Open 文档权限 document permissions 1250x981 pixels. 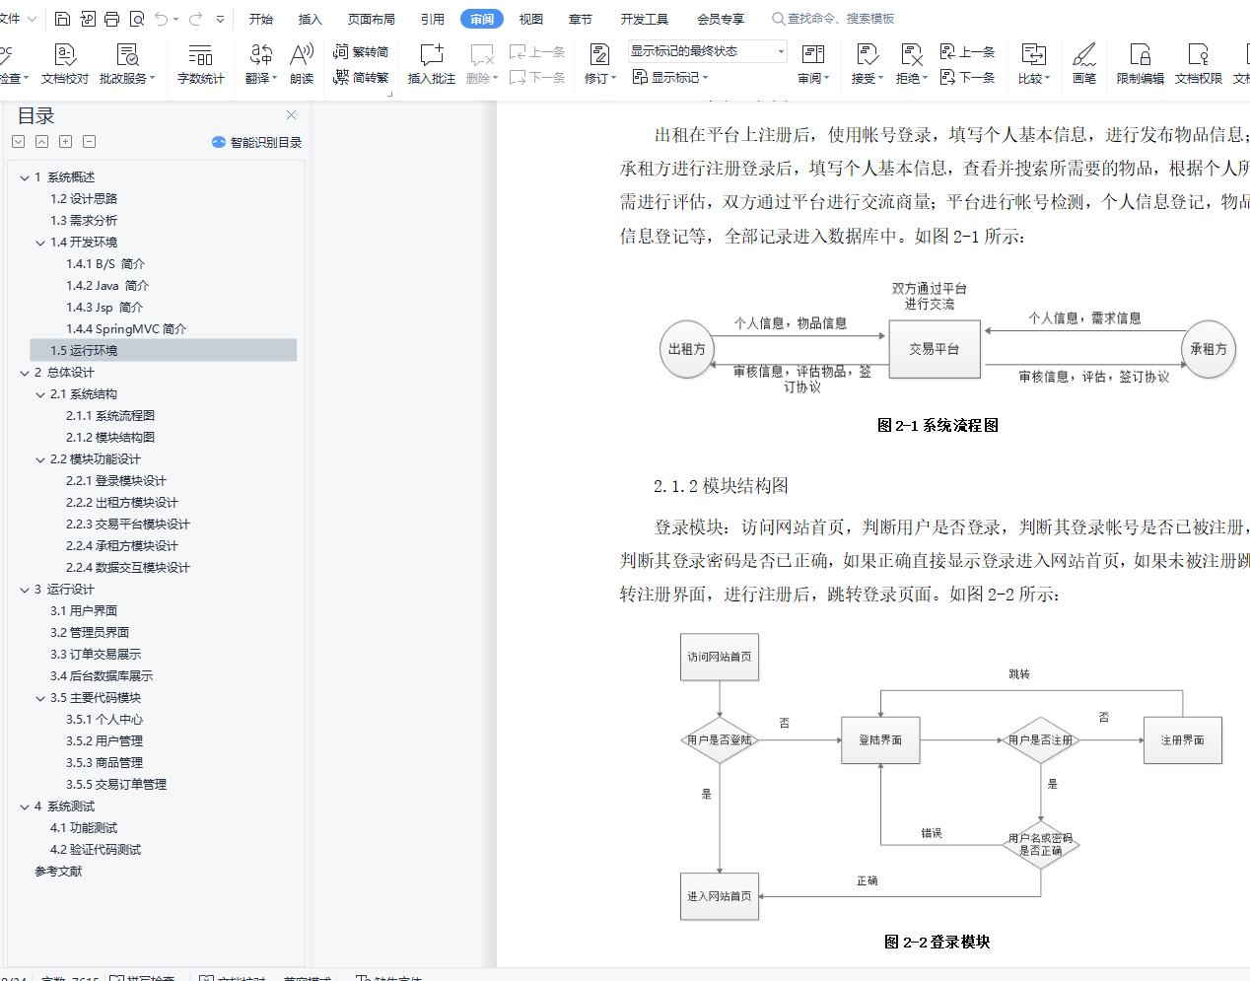(x=1199, y=64)
